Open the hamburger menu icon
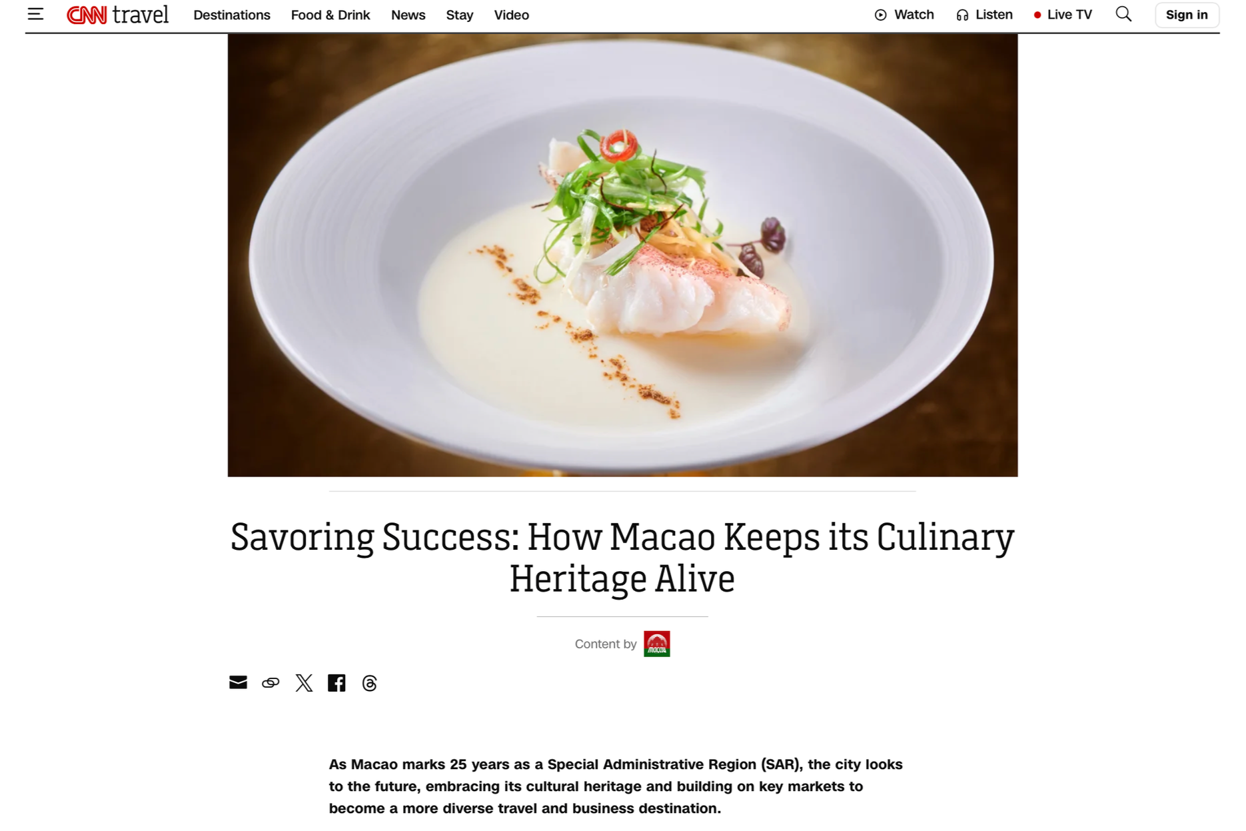Viewport: 1246px width, 831px height. pyautogui.click(x=35, y=14)
